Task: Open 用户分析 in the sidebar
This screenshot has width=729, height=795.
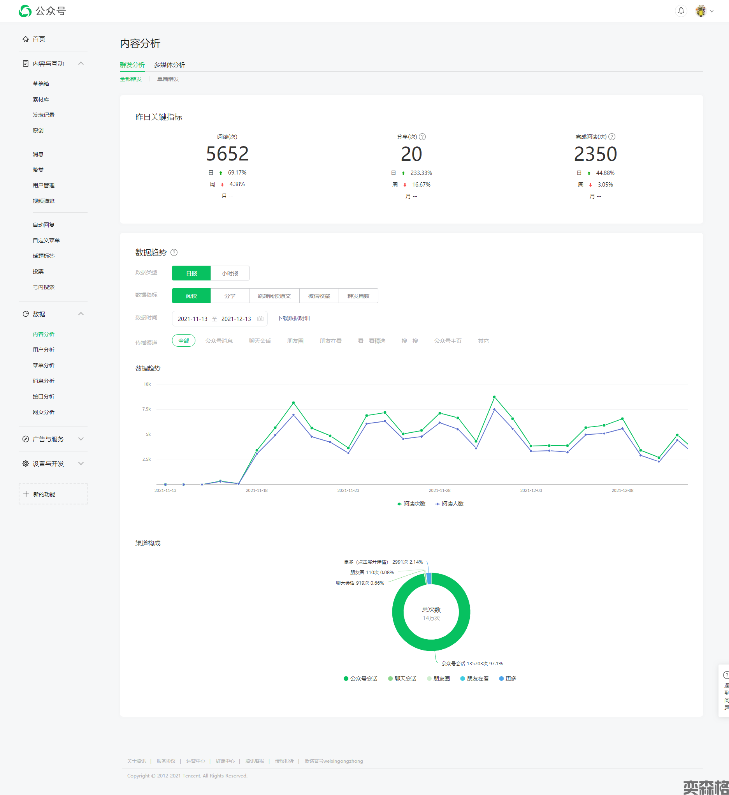Action: pos(43,350)
